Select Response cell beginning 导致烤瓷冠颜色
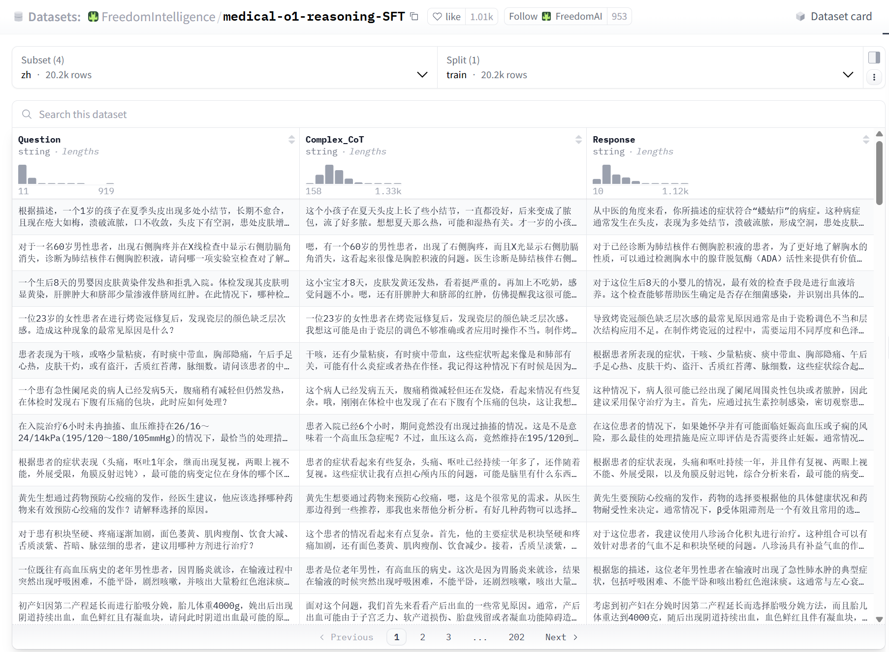 tap(730, 325)
